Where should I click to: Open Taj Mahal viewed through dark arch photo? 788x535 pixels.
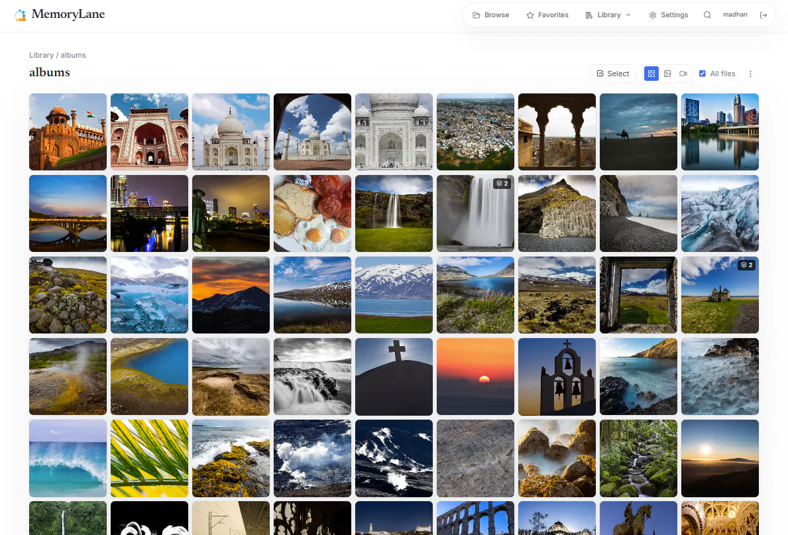point(313,132)
